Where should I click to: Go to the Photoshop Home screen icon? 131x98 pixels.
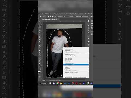pyautogui.click(x=40, y=17)
